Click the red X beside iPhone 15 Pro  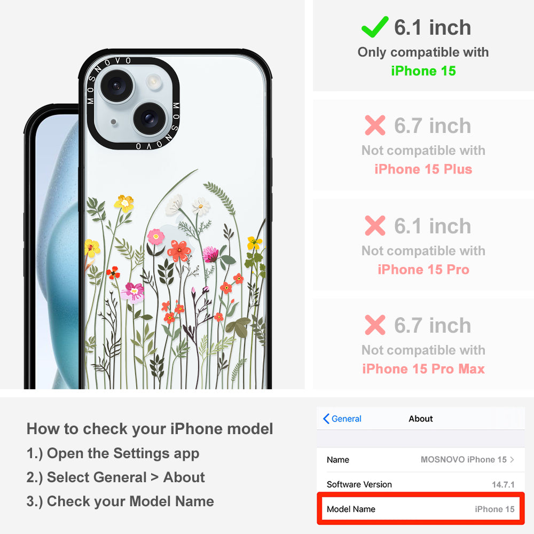[x=375, y=225]
